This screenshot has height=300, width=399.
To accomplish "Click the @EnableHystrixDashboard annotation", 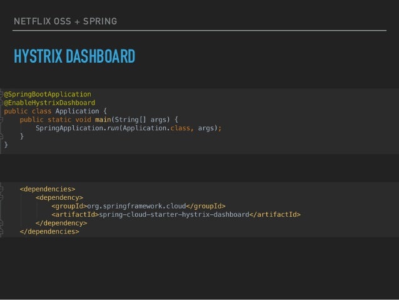I will pyautogui.click(x=49, y=103).
